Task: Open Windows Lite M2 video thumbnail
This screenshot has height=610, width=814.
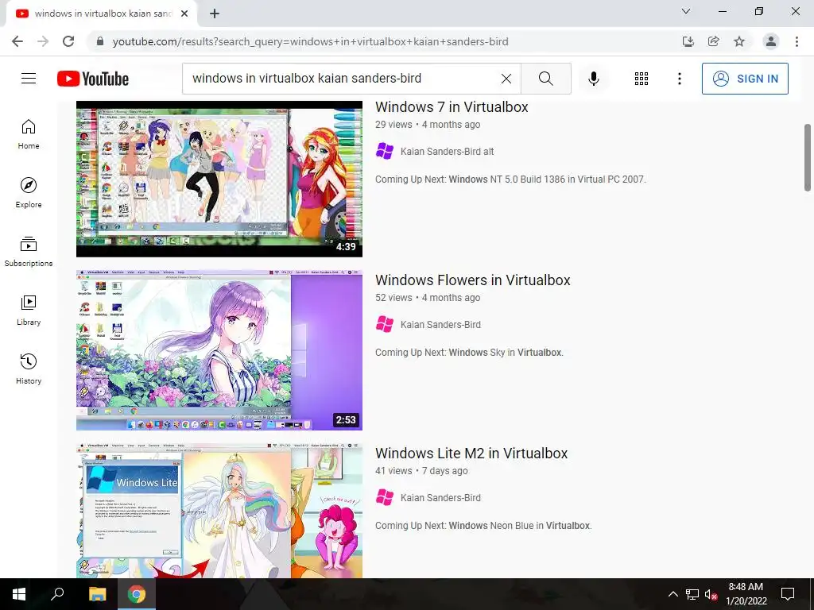Action: point(219,511)
